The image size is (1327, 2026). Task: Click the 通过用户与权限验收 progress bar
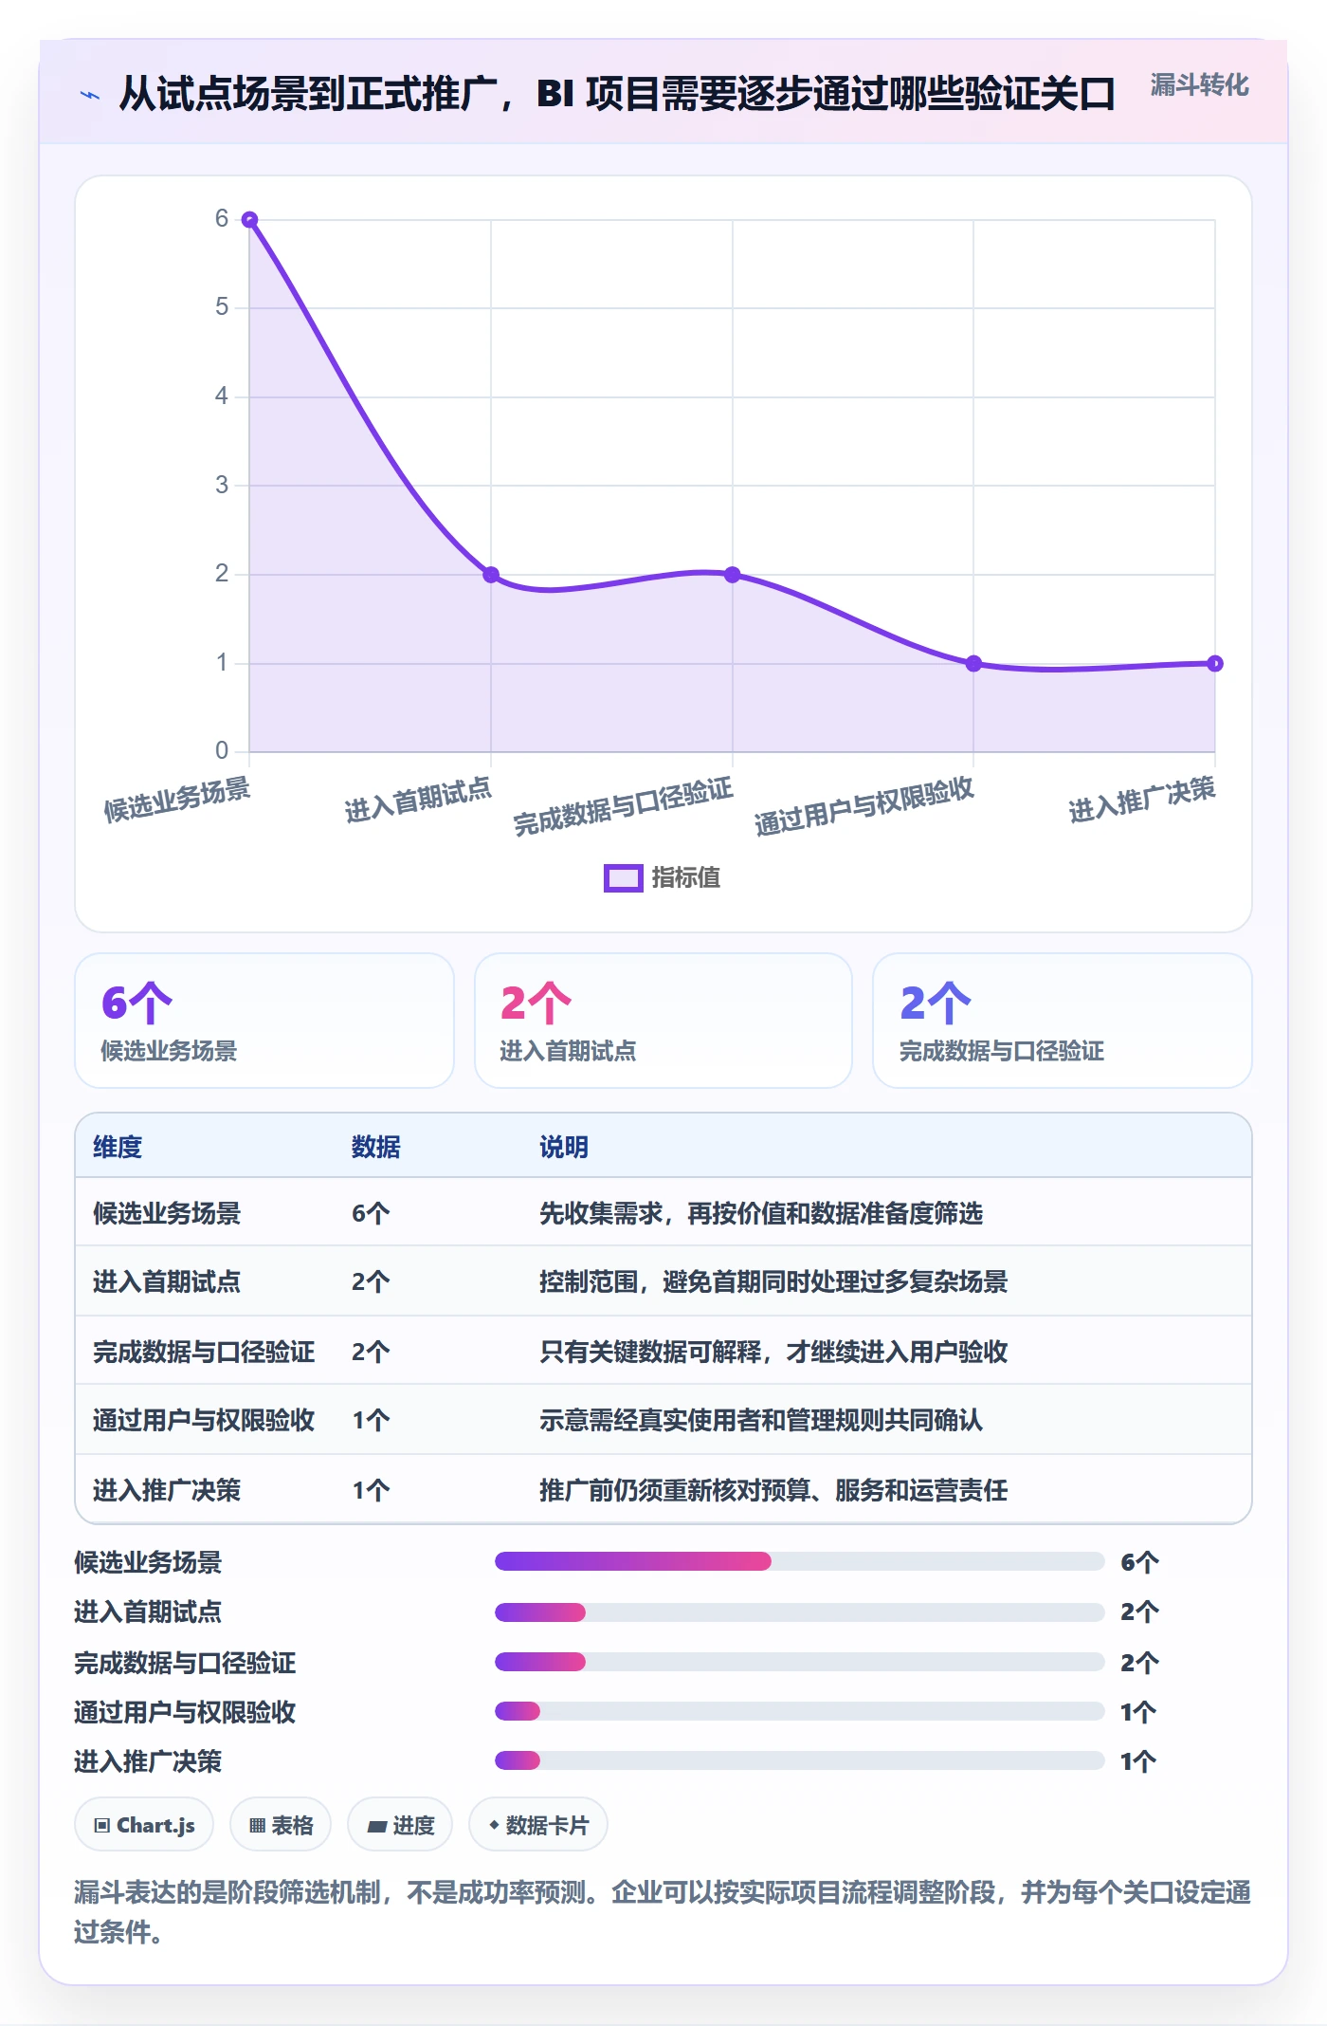[800, 1711]
